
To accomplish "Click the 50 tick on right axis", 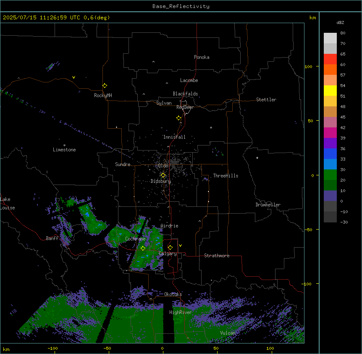I will point(310,121).
